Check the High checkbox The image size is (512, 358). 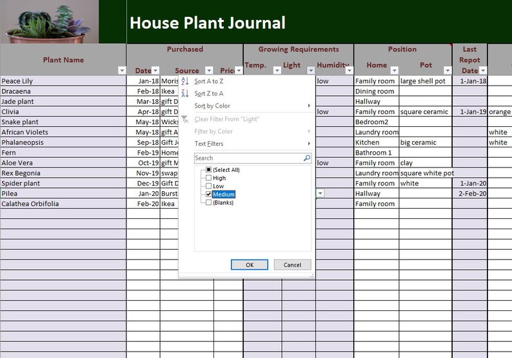click(209, 178)
